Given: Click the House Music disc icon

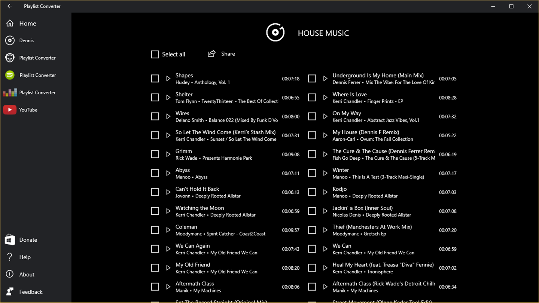Looking at the screenshot, I should tap(275, 33).
